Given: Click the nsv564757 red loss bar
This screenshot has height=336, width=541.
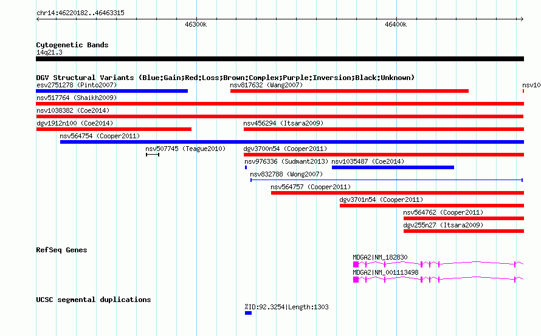Looking at the screenshot, I should click(398, 193).
